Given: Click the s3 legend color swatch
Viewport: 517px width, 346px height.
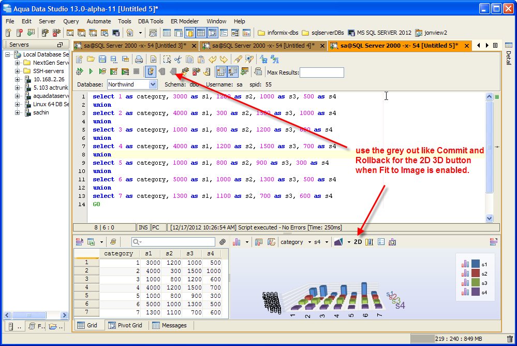Looking at the screenshot, I should point(476,283).
